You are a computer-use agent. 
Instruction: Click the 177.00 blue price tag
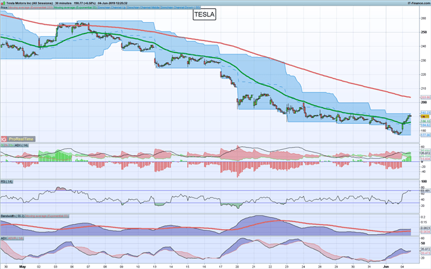[425, 135]
